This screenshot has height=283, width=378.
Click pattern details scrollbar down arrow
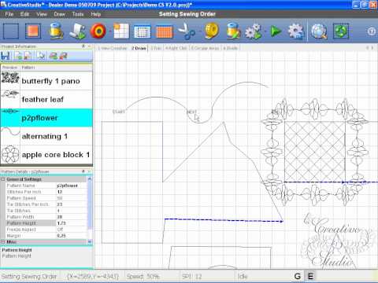pos(90,241)
